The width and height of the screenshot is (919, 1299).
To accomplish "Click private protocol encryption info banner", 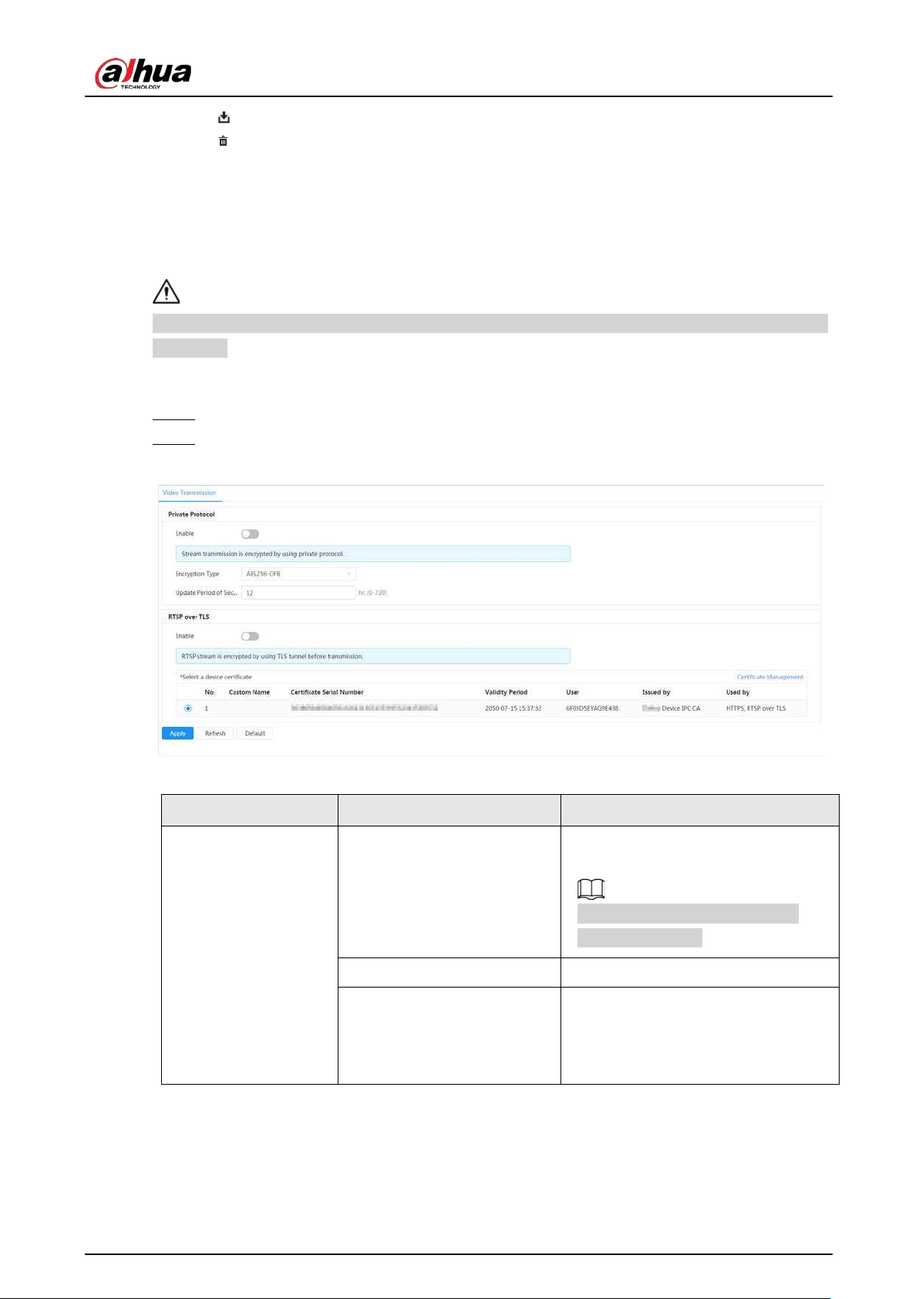I will [x=372, y=554].
